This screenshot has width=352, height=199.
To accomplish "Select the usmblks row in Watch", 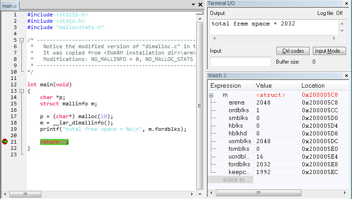I will 278,141.
